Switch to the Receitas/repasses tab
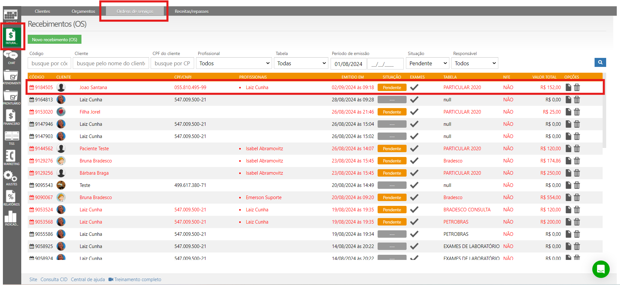 pos(192,11)
